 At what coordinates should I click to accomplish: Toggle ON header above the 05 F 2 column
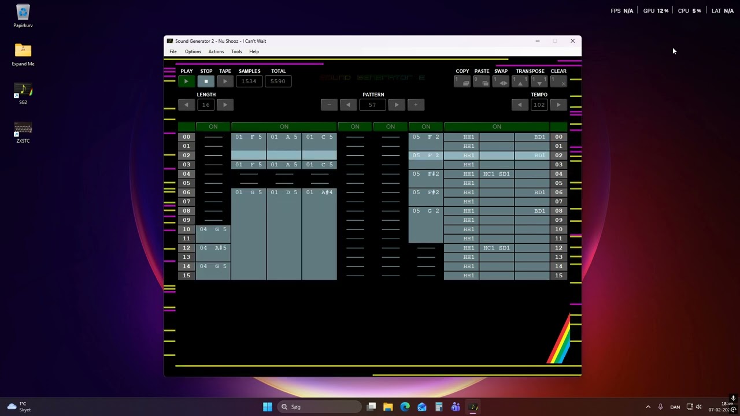click(426, 127)
